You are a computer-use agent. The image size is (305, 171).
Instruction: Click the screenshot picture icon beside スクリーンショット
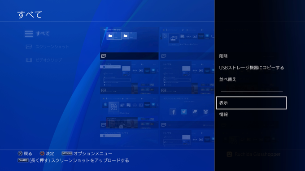(29, 47)
